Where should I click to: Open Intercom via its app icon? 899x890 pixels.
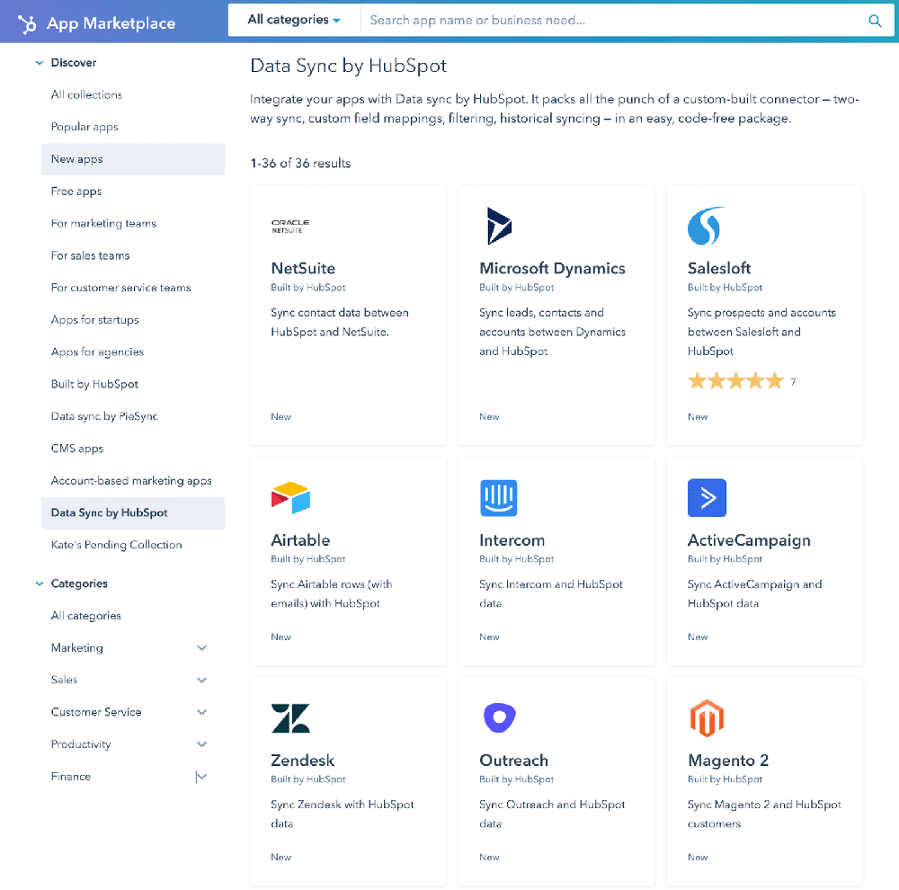click(x=498, y=497)
